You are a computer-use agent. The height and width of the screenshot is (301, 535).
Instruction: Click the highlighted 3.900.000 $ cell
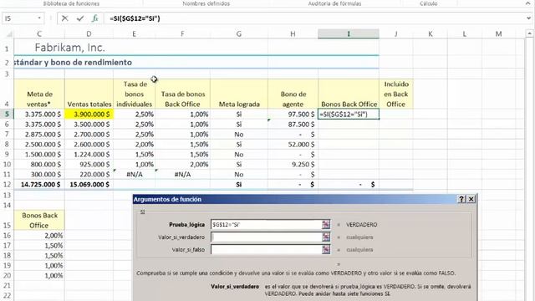tap(89, 115)
